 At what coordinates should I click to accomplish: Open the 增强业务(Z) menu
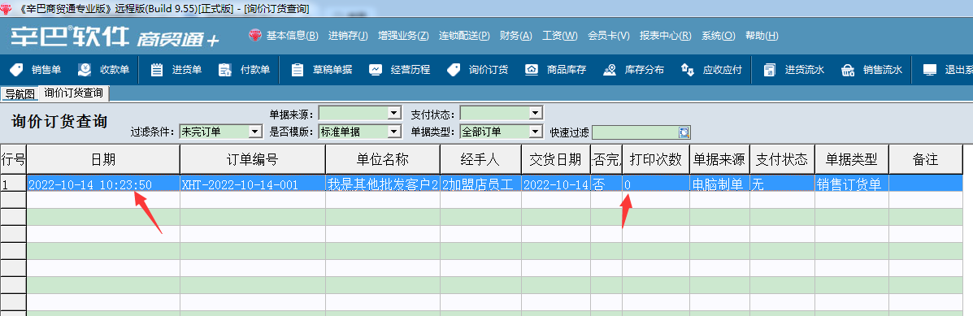(403, 35)
